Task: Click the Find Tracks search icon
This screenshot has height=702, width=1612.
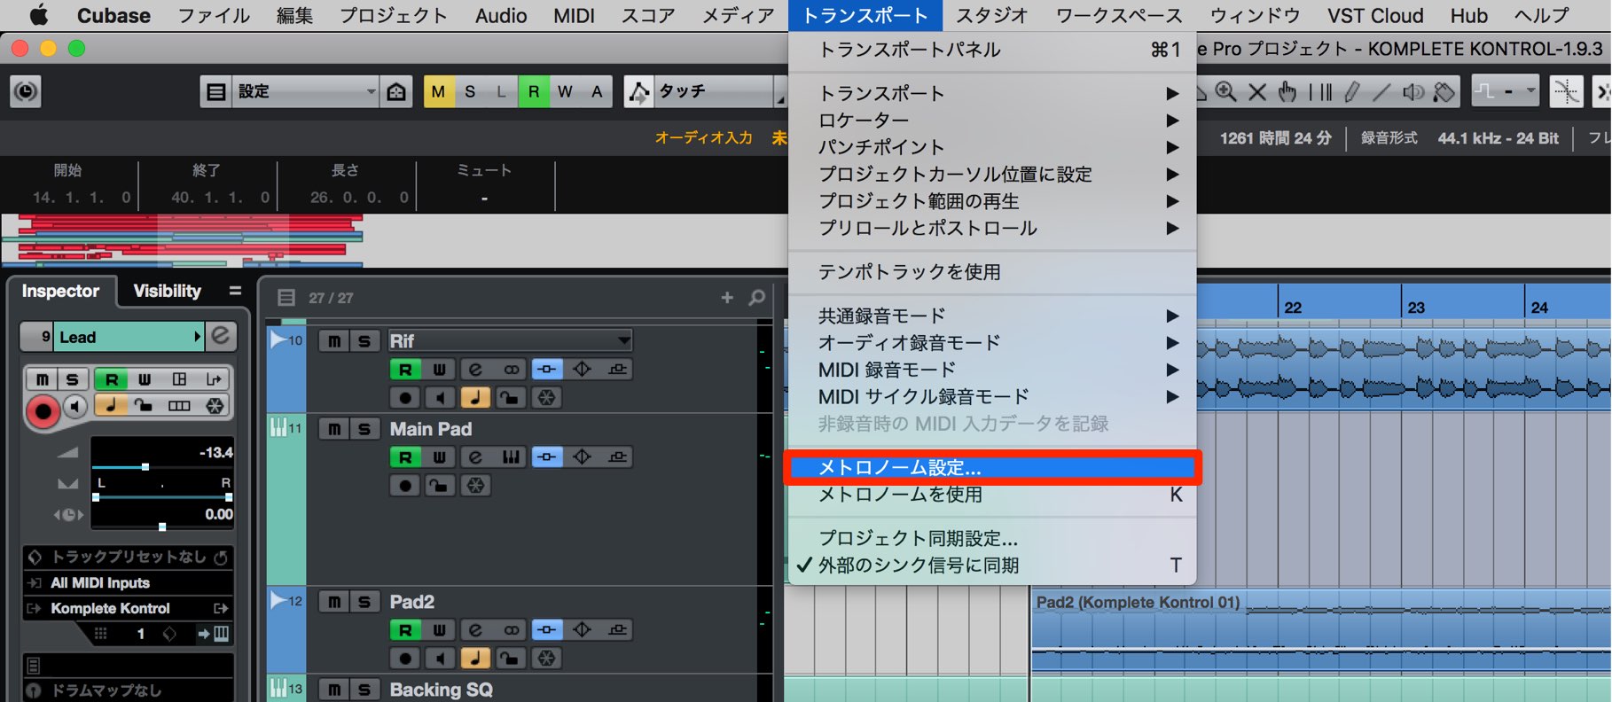Action: pos(757,298)
